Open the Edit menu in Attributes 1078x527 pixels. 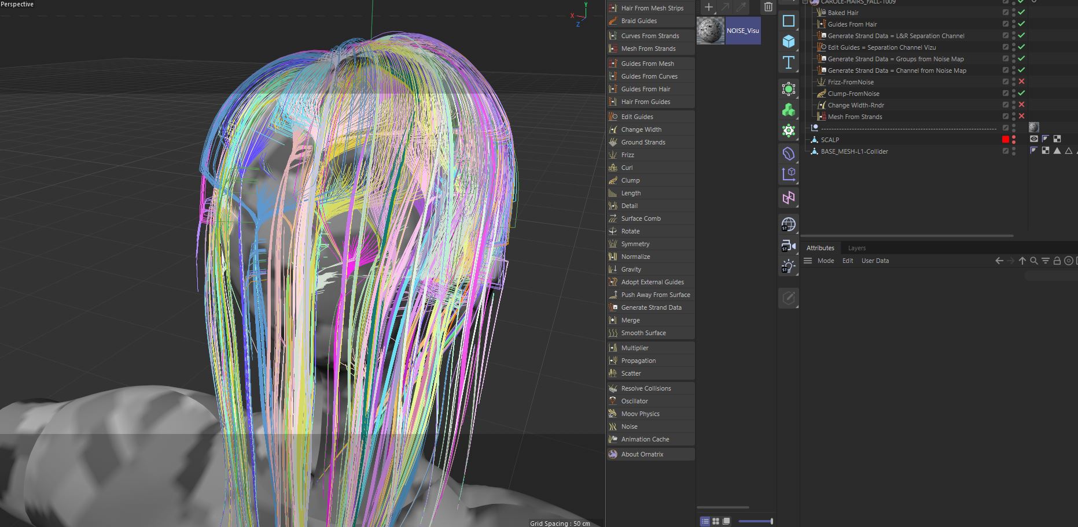[x=847, y=261]
